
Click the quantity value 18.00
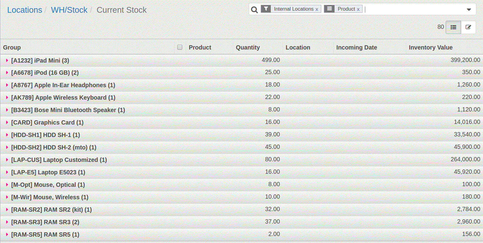coord(272,85)
